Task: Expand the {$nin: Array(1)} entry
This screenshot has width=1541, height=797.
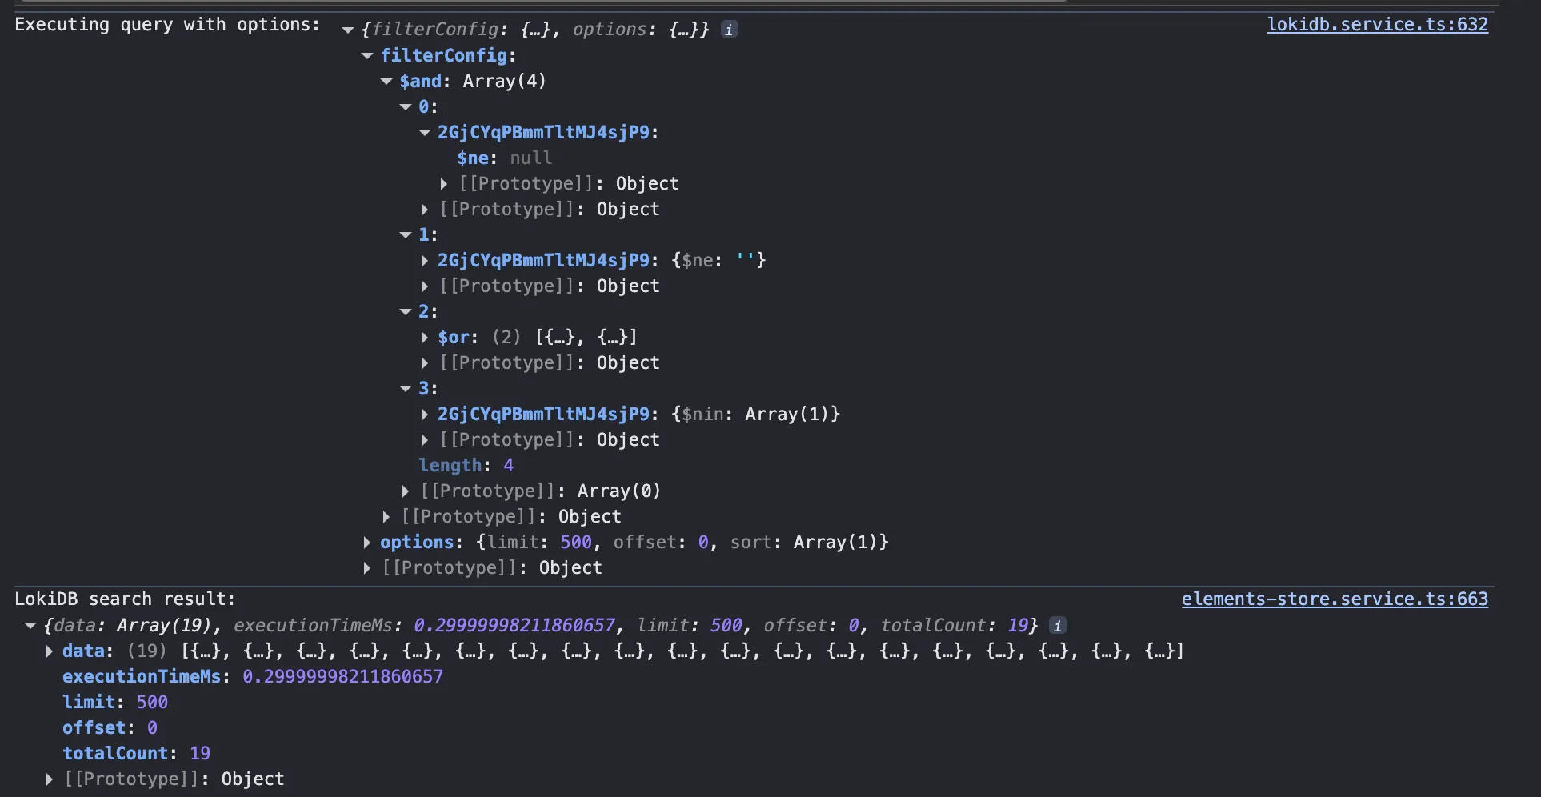Action: coord(425,415)
